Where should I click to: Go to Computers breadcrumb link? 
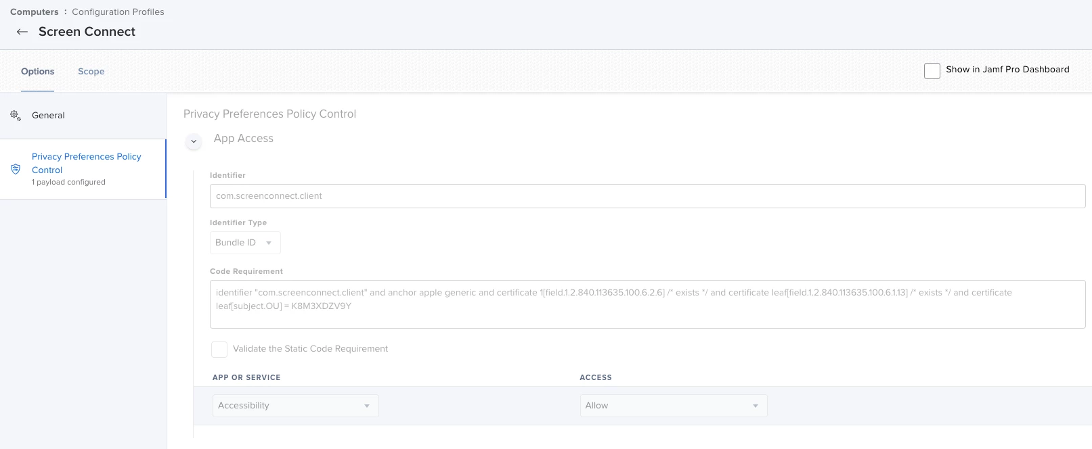pos(35,12)
